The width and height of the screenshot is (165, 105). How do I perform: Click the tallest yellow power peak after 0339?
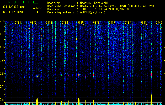pos(152,100)
